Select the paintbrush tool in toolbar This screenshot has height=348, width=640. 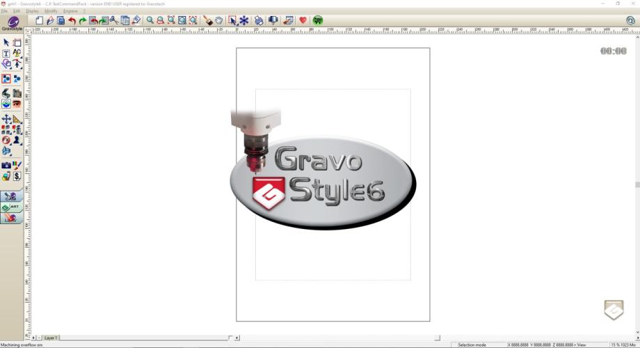coord(208,20)
